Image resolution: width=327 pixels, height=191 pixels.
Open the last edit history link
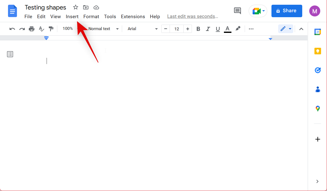click(193, 16)
